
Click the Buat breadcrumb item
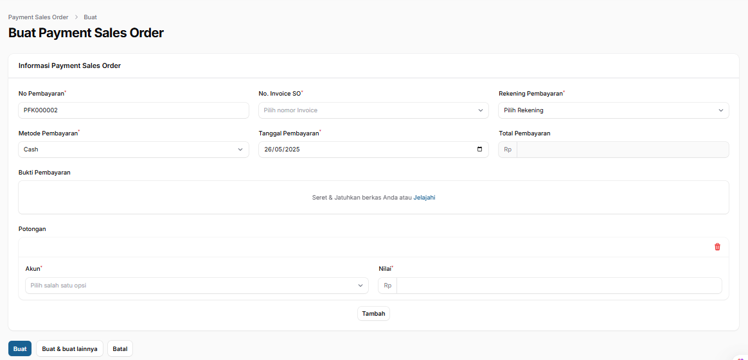point(90,17)
